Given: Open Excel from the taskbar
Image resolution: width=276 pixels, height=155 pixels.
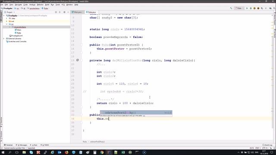Looking at the screenshot, I should click(123, 152).
